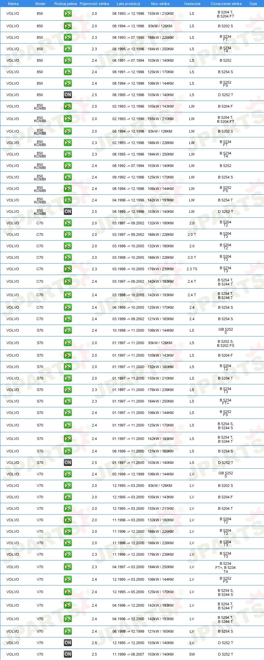Screen dimensions: 264x660
Task: Click petrol icon for 850 LS 166kW / 226KM
Action: tap(68, 37)
